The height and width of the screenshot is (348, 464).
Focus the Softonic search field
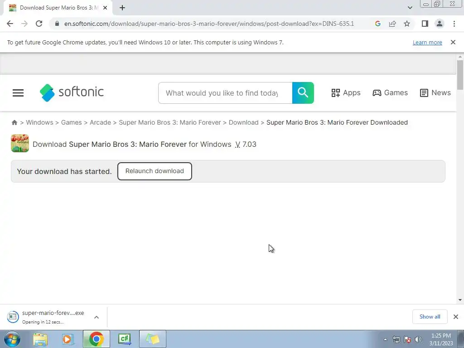[225, 93]
